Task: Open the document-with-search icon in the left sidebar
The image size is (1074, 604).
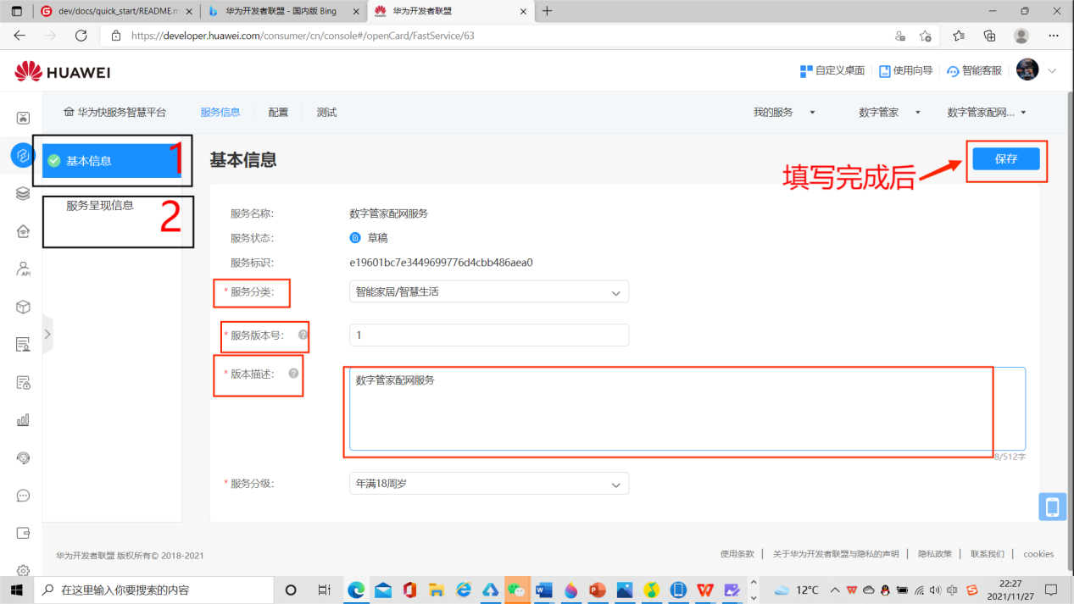Action: (x=24, y=345)
